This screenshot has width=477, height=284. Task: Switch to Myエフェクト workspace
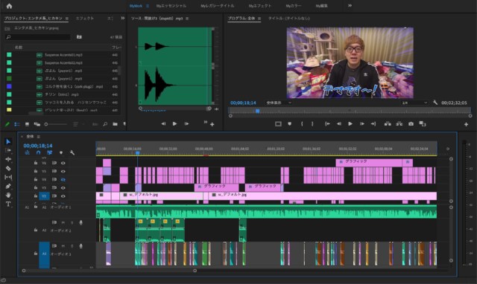[x=259, y=6]
